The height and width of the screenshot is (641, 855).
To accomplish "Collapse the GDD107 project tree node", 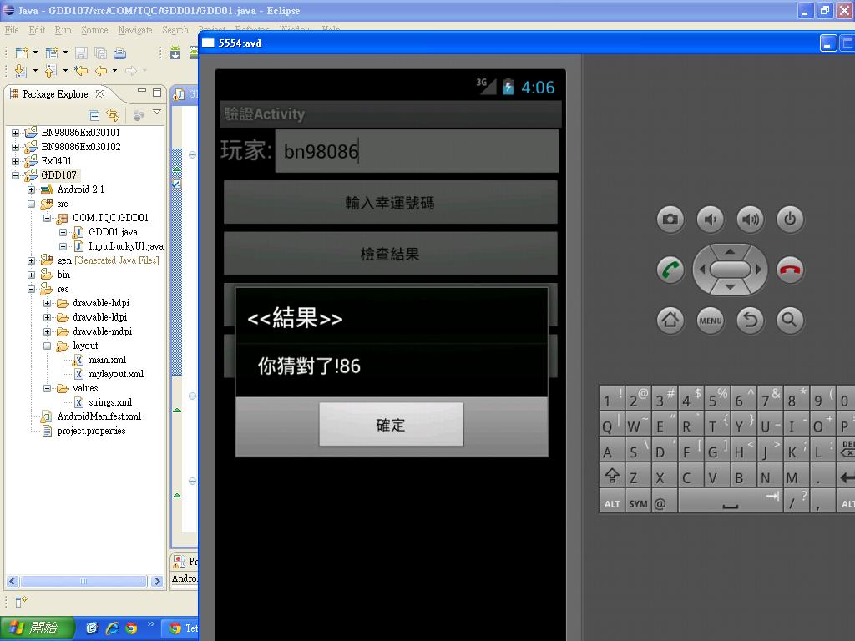I will click(x=15, y=175).
